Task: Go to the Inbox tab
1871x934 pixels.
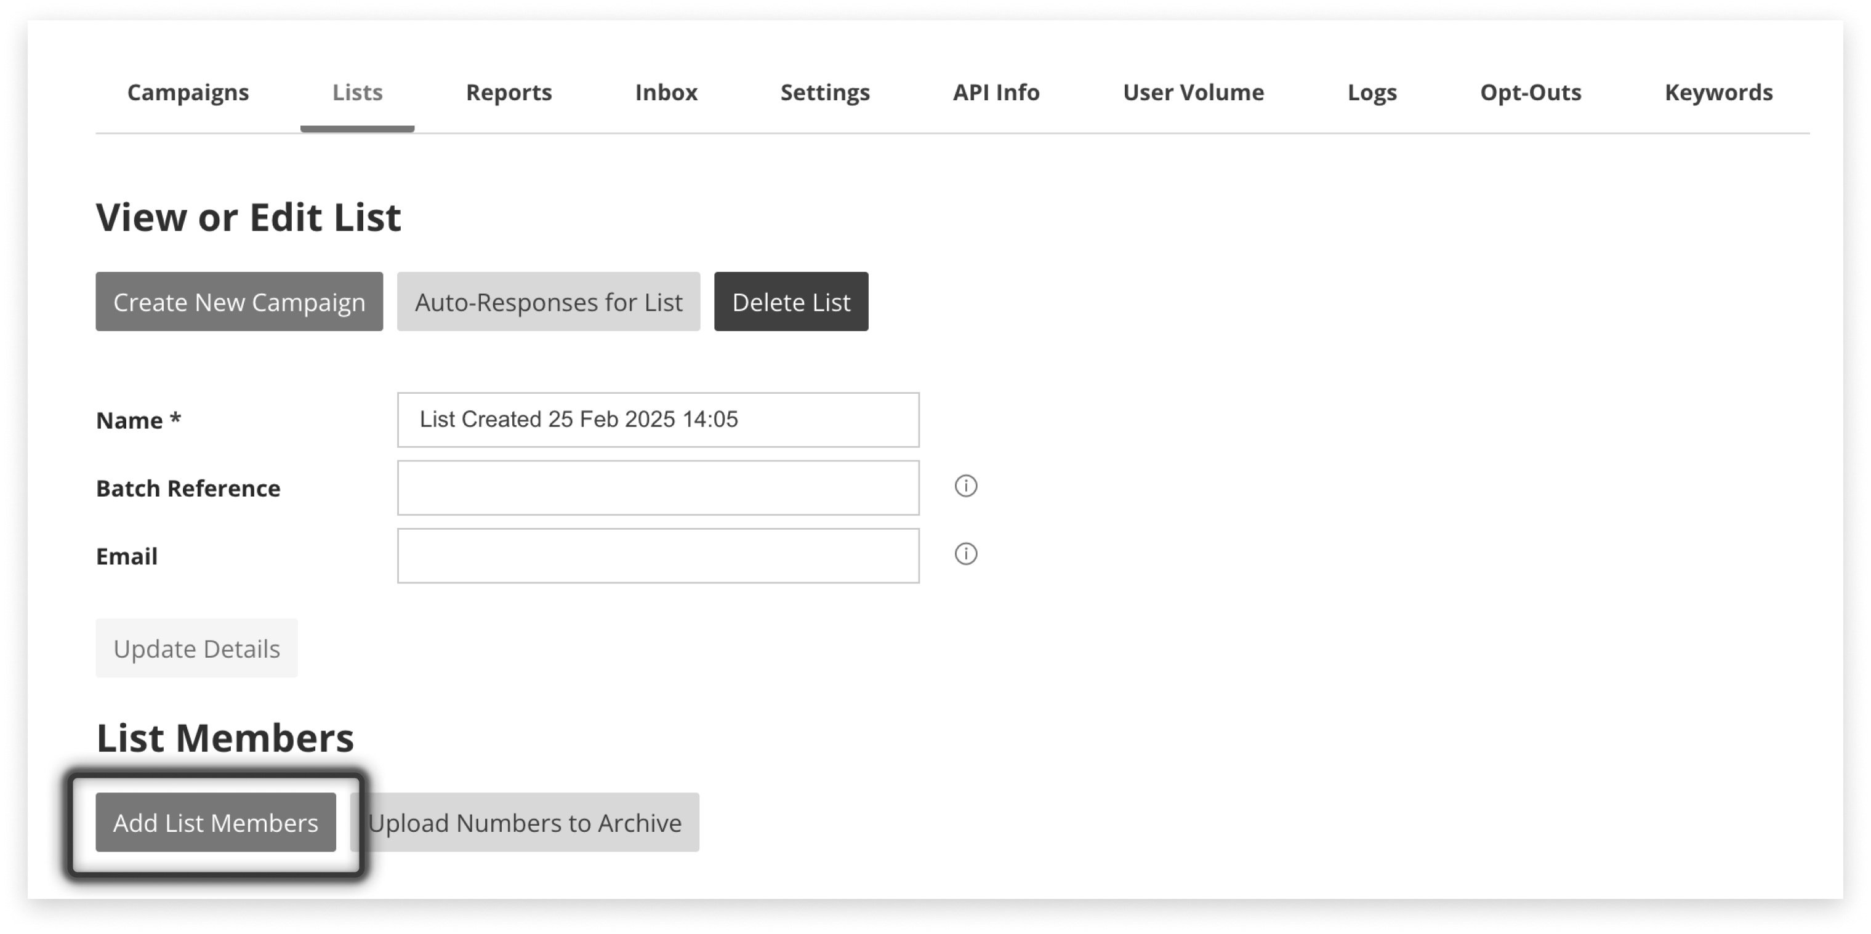Action: tap(666, 92)
